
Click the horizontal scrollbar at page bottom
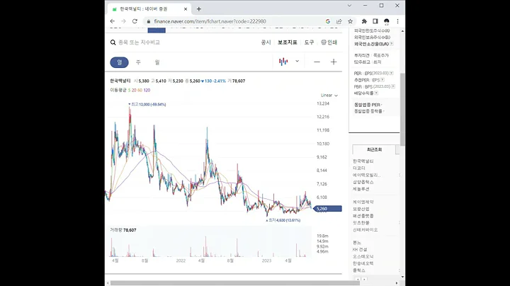[x=234, y=282]
